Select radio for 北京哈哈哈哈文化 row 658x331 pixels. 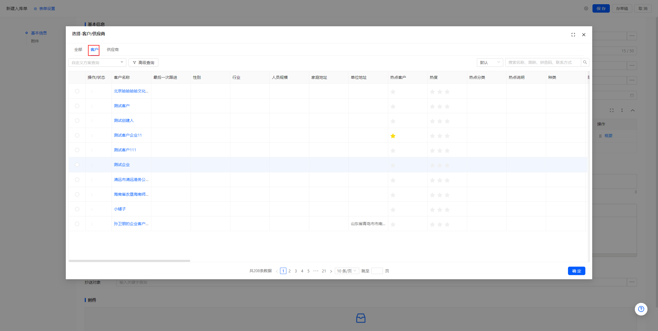(x=77, y=91)
